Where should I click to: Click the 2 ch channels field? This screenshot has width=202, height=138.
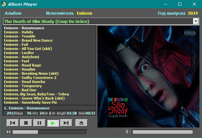pos(52,113)
